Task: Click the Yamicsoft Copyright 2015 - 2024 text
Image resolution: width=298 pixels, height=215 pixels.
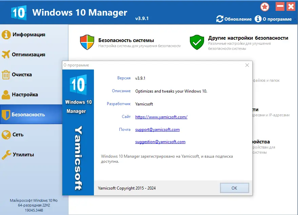Action: pos(127,188)
